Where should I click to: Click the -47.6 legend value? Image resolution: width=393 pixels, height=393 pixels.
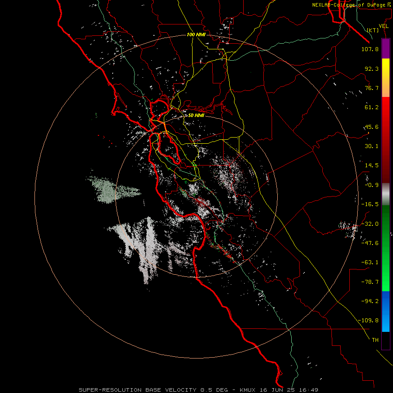(x=370, y=243)
